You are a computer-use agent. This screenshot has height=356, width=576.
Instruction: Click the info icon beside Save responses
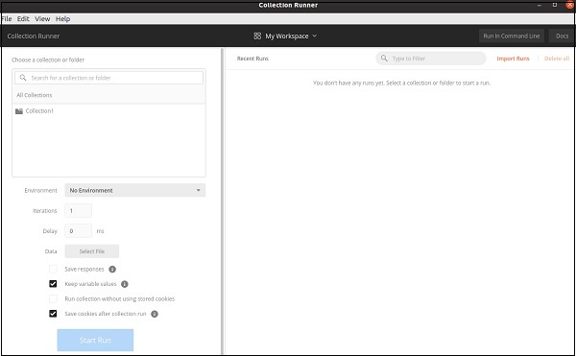coord(112,270)
